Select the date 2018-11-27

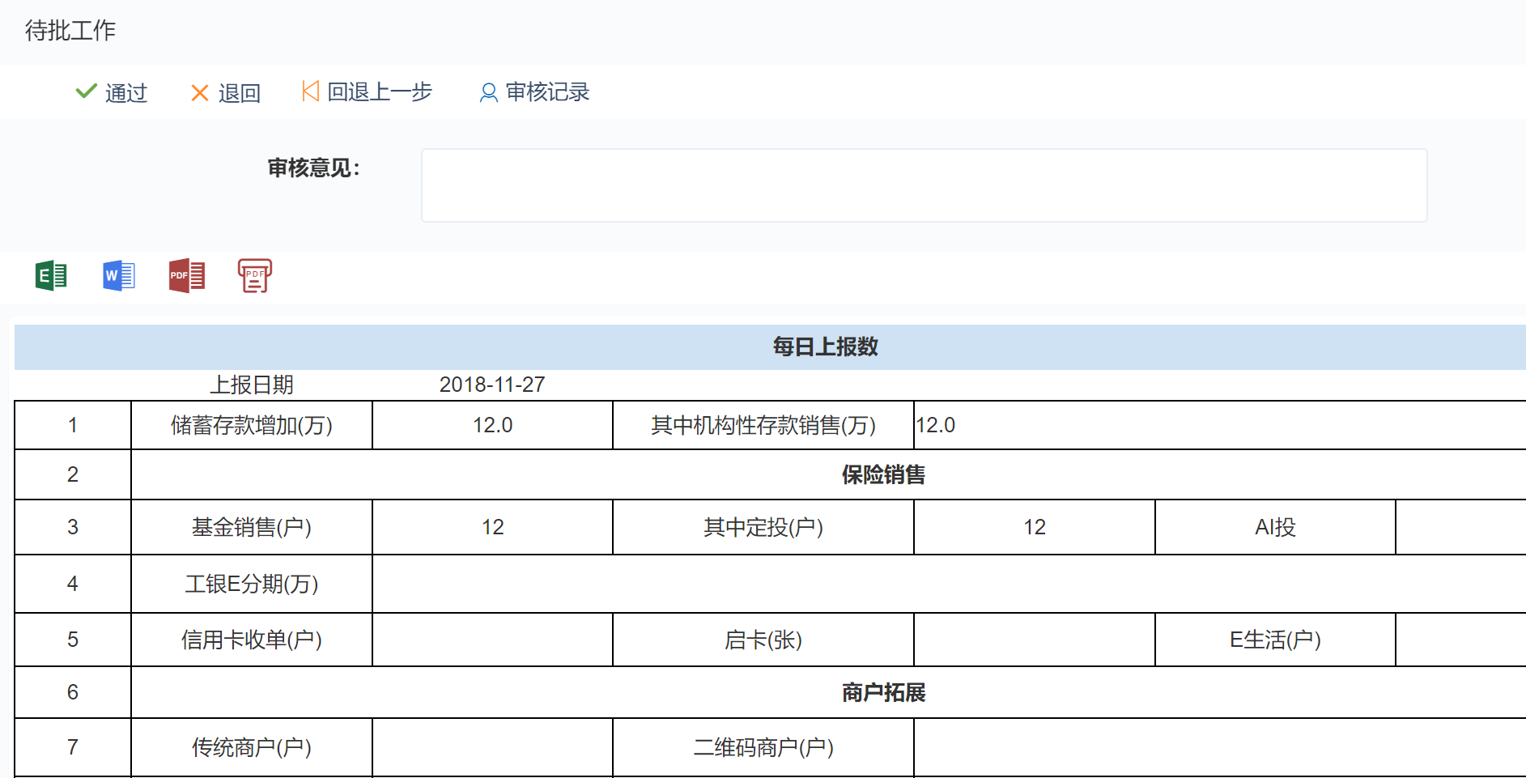pyautogui.click(x=492, y=385)
